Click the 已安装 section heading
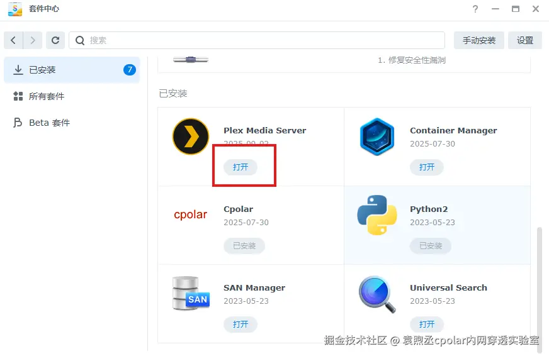549x356 pixels. [173, 93]
